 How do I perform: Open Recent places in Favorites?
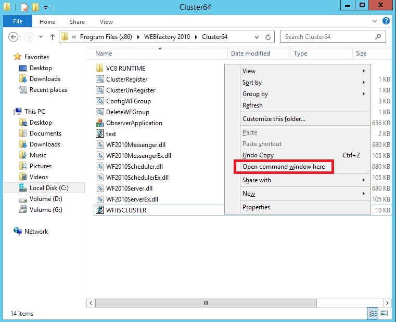(48, 90)
